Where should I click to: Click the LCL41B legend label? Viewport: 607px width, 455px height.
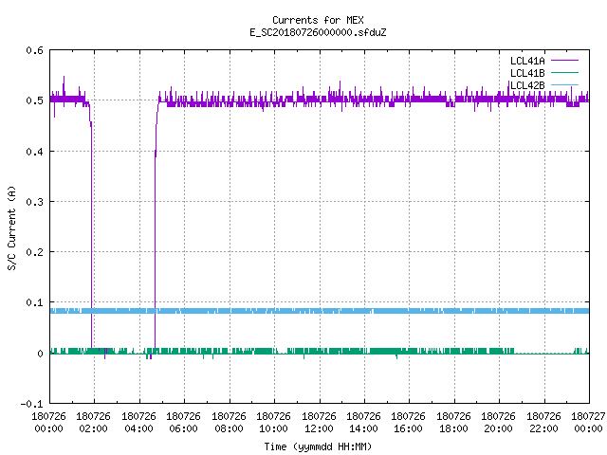(527, 73)
